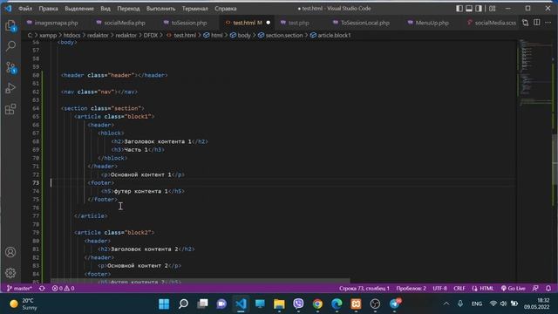Open the Переход menu
This screenshot has height=314, width=558.
pos(128,9)
